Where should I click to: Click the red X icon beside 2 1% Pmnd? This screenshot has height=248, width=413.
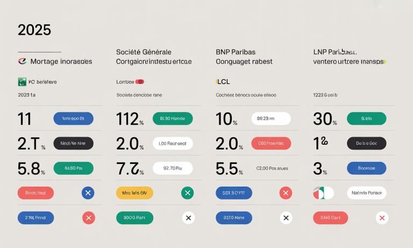tap(89, 218)
